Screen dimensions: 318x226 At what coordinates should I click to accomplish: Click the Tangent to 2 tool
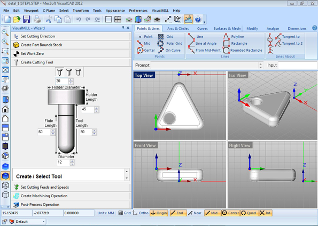(289, 44)
